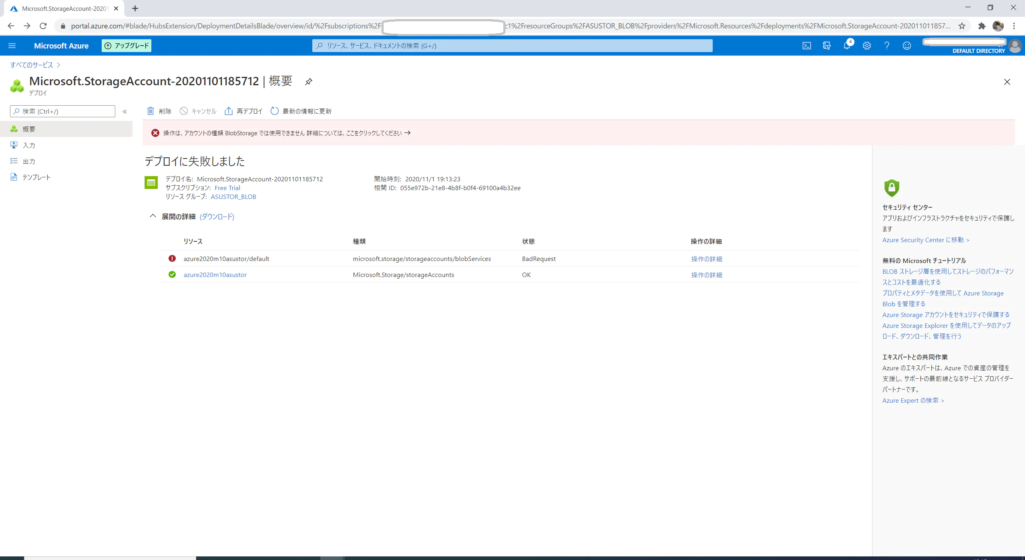This screenshot has width=1025, height=560.
Task: Collapse the left menu with the double chevron
Action: [125, 112]
